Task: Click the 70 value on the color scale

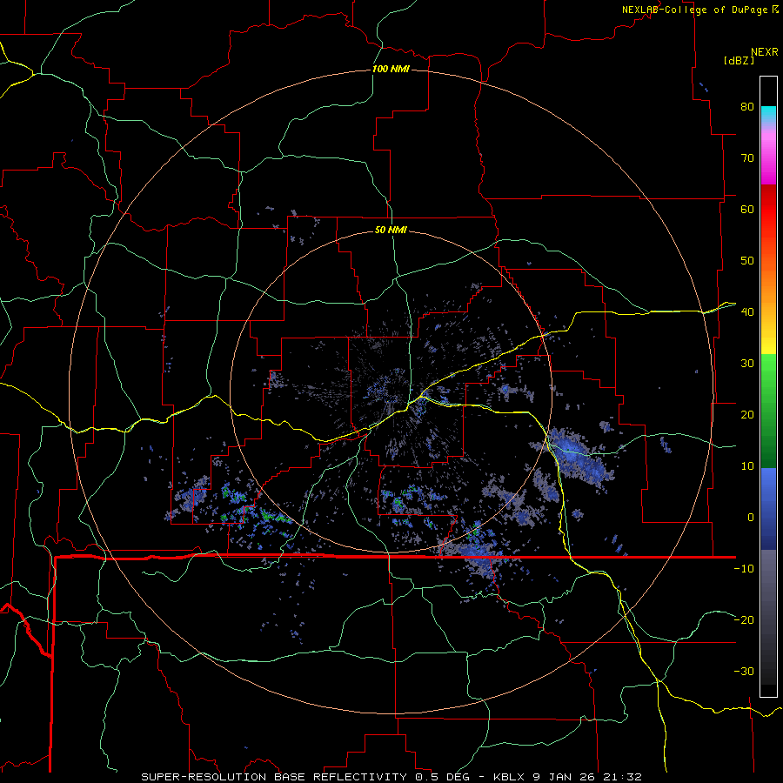Action: 747,157
